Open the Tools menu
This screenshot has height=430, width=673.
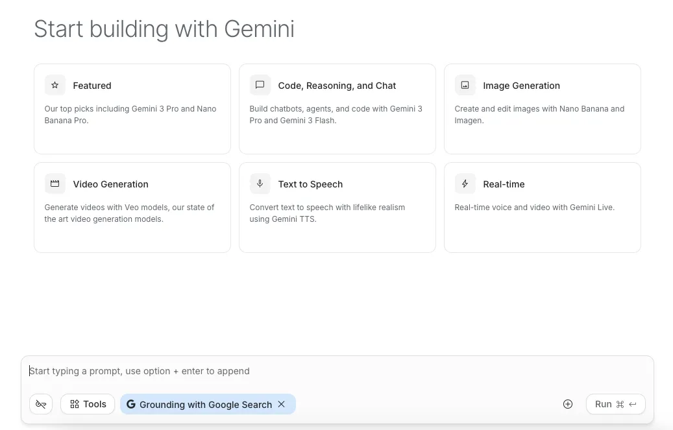tap(88, 404)
